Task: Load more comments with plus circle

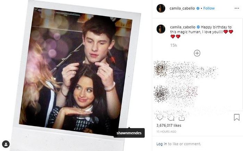Action: (x=197, y=53)
